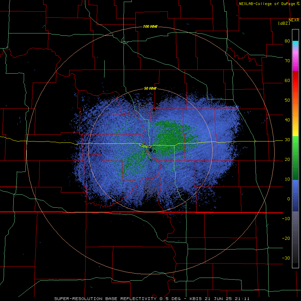This screenshot has width=301, height=301.
Task: Click the [dBZ] units label
Action: coord(284,23)
